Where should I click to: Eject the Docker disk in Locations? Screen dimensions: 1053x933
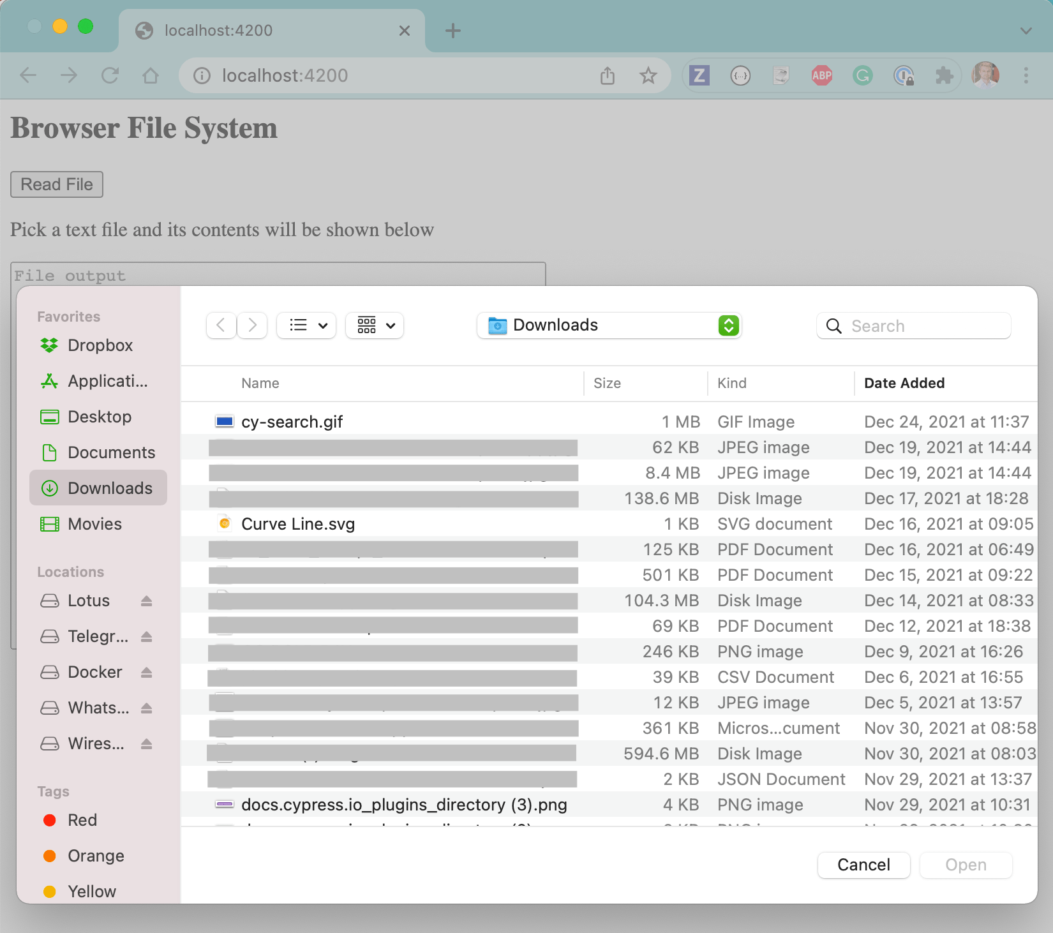tap(147, 672)
